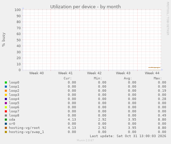Click the Munin 2.0.67 version text

click(85, 140)
